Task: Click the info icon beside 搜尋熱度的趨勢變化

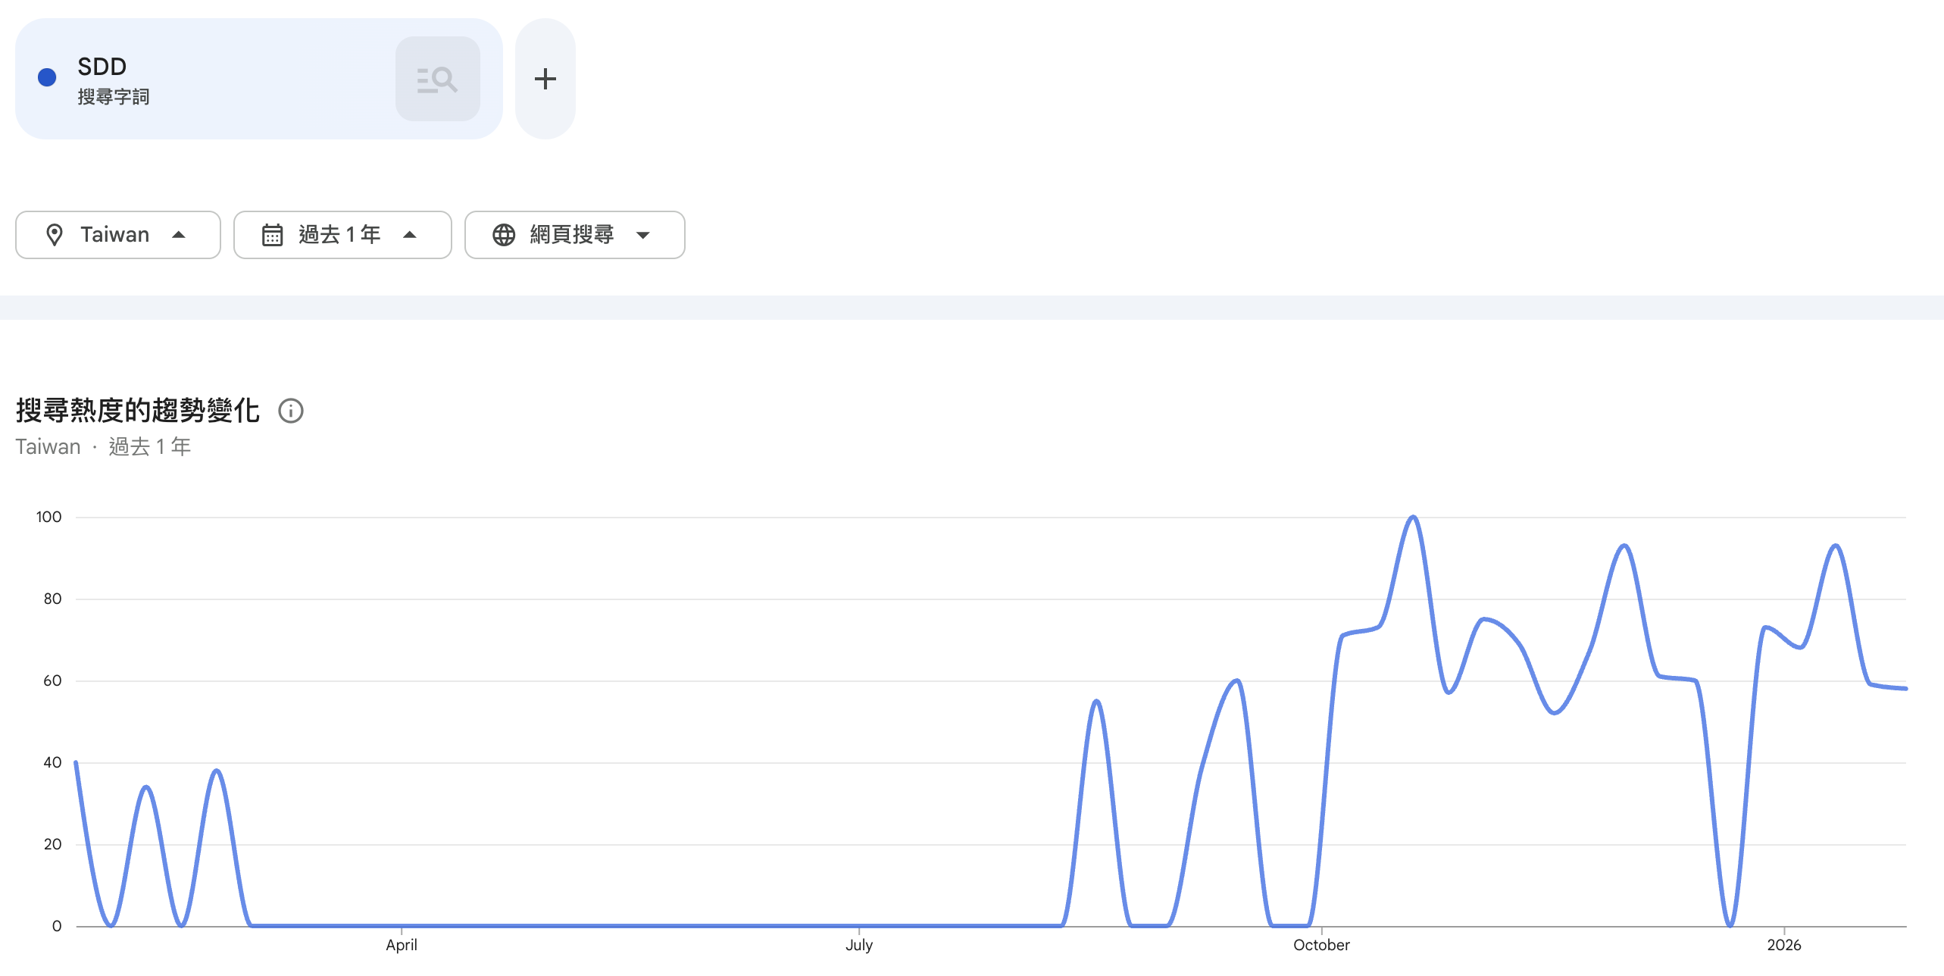Action: pyautogui.click(x=291, y=411)
